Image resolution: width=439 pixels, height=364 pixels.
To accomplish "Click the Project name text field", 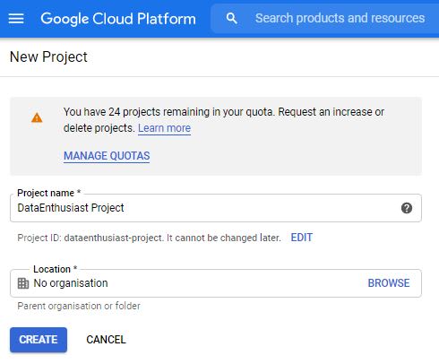I will pyautogui.click(x=216, y=208).
